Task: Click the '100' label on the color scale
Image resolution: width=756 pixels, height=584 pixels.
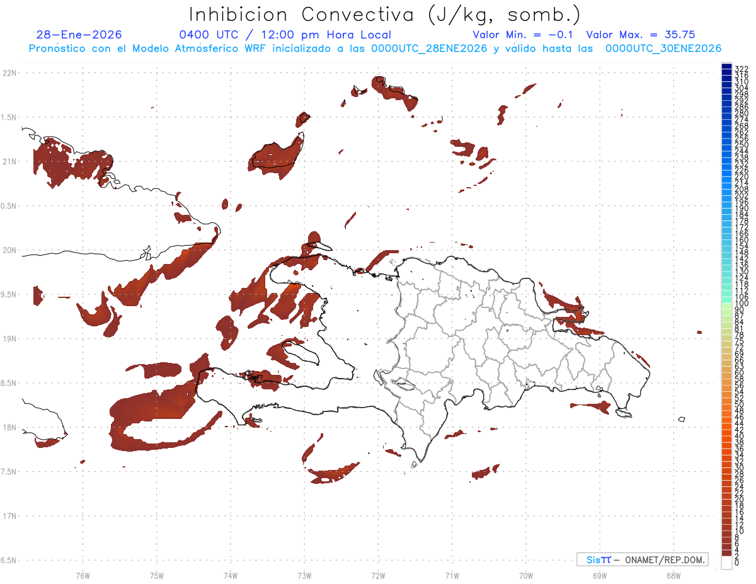Action: click(741, 303)
